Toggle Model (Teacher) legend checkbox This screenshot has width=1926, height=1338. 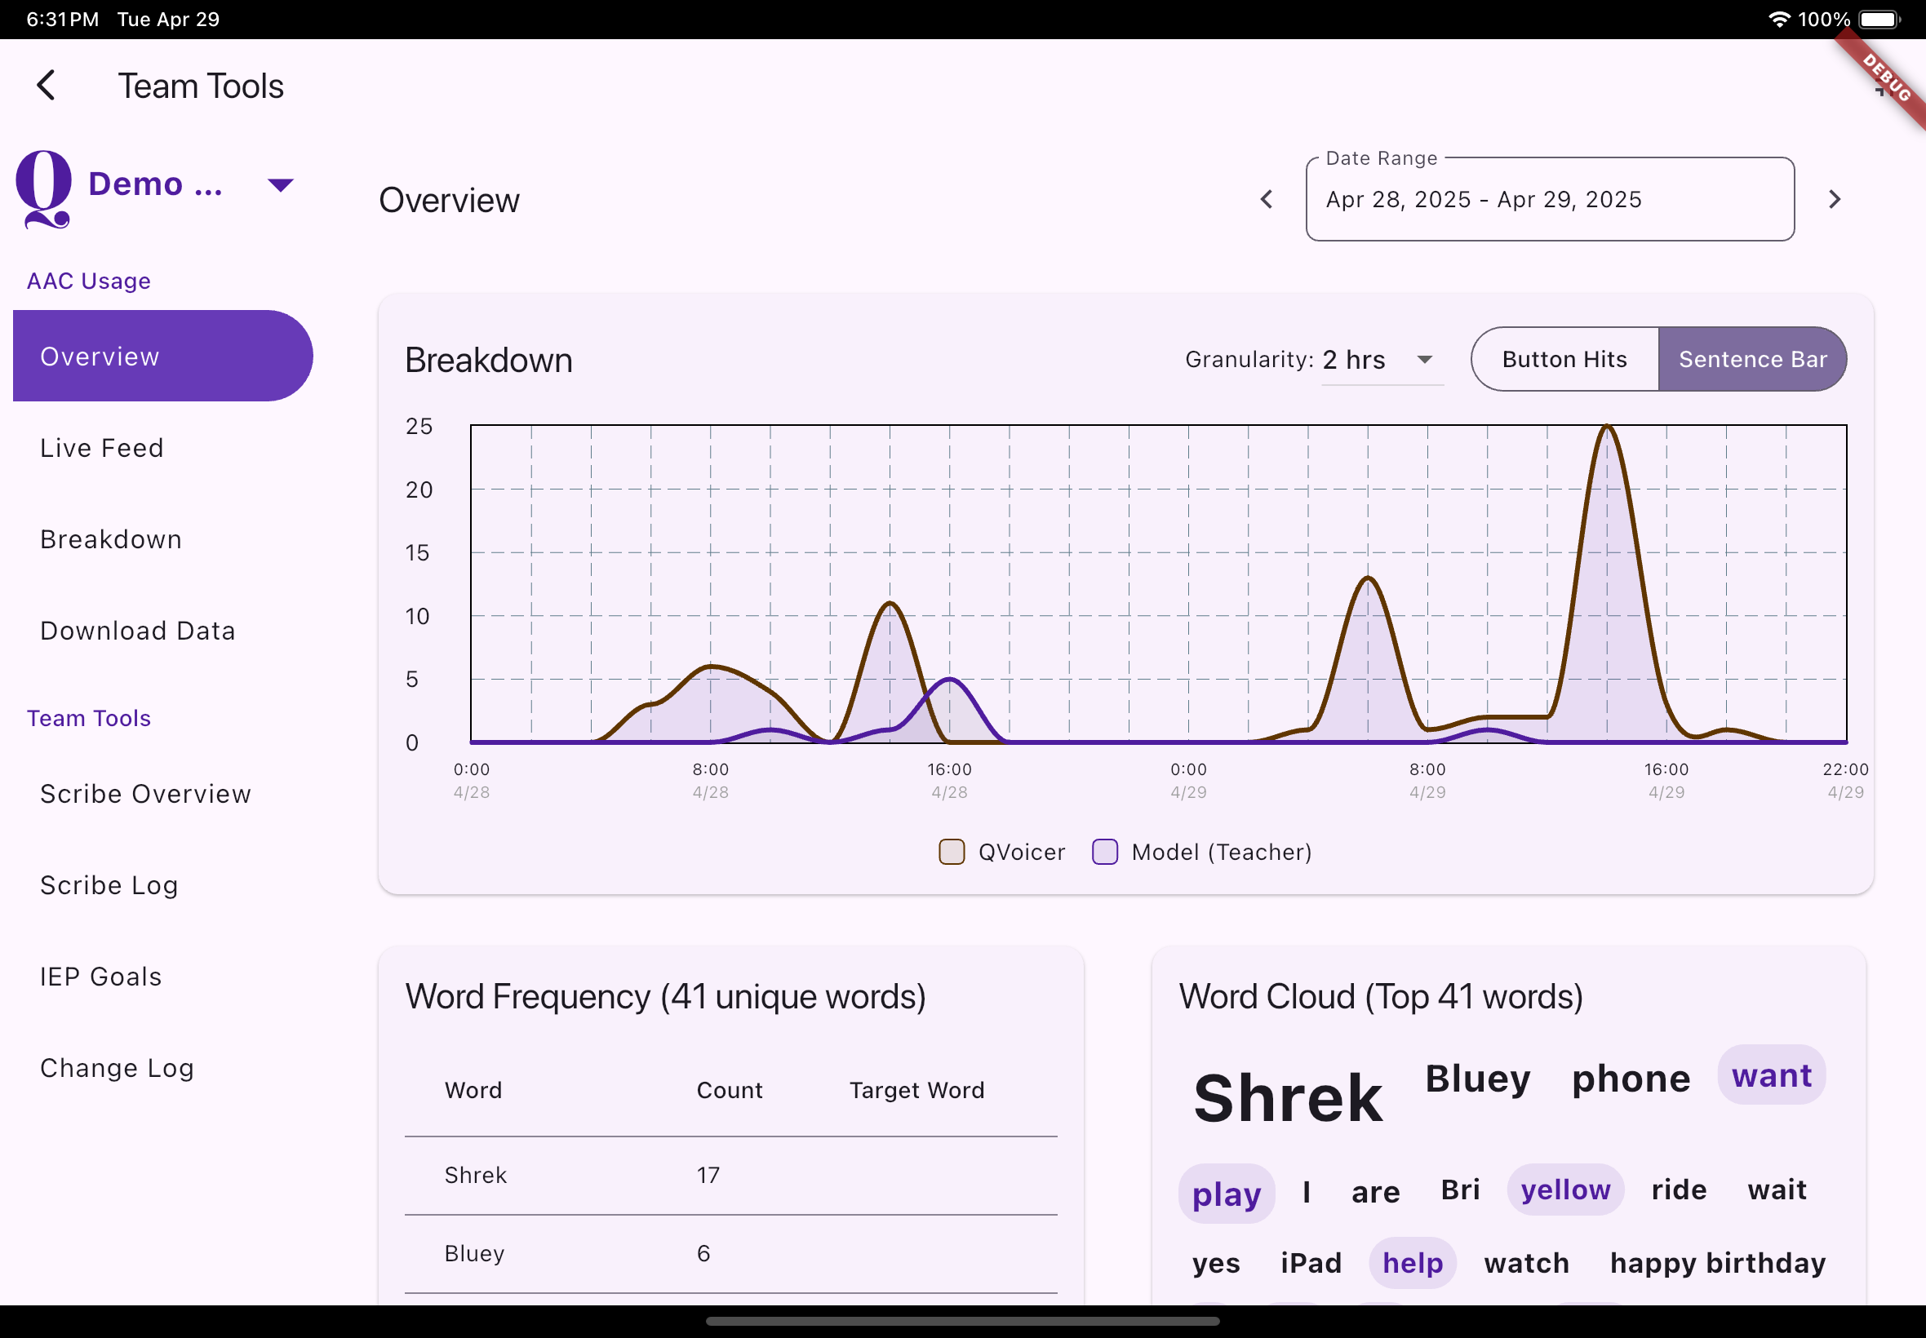(1104, 852)
